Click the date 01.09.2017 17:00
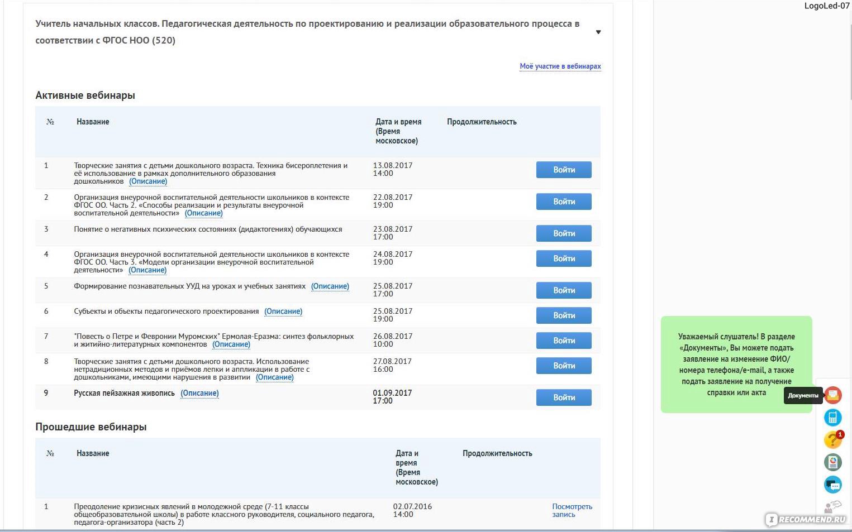The image size is (852, 532). pyautogui.click(x=392, y=397)
